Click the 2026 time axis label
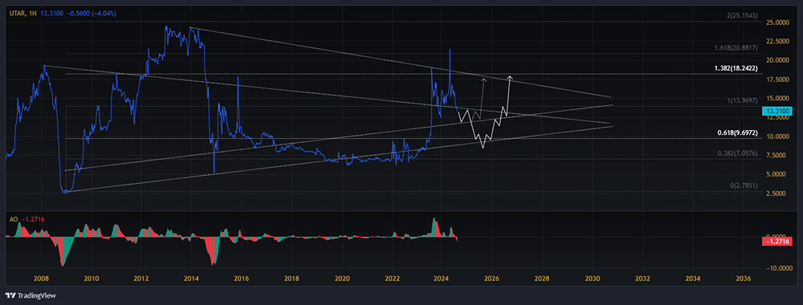 click(x=491, y=279)
